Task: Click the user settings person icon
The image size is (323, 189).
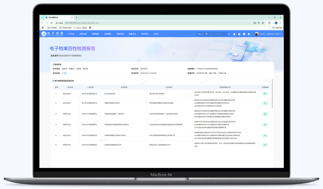Action: click(x=249, y=34)
